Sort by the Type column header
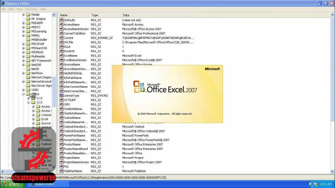The width and height of the screenshot is (335, 188). click(105, 15)
